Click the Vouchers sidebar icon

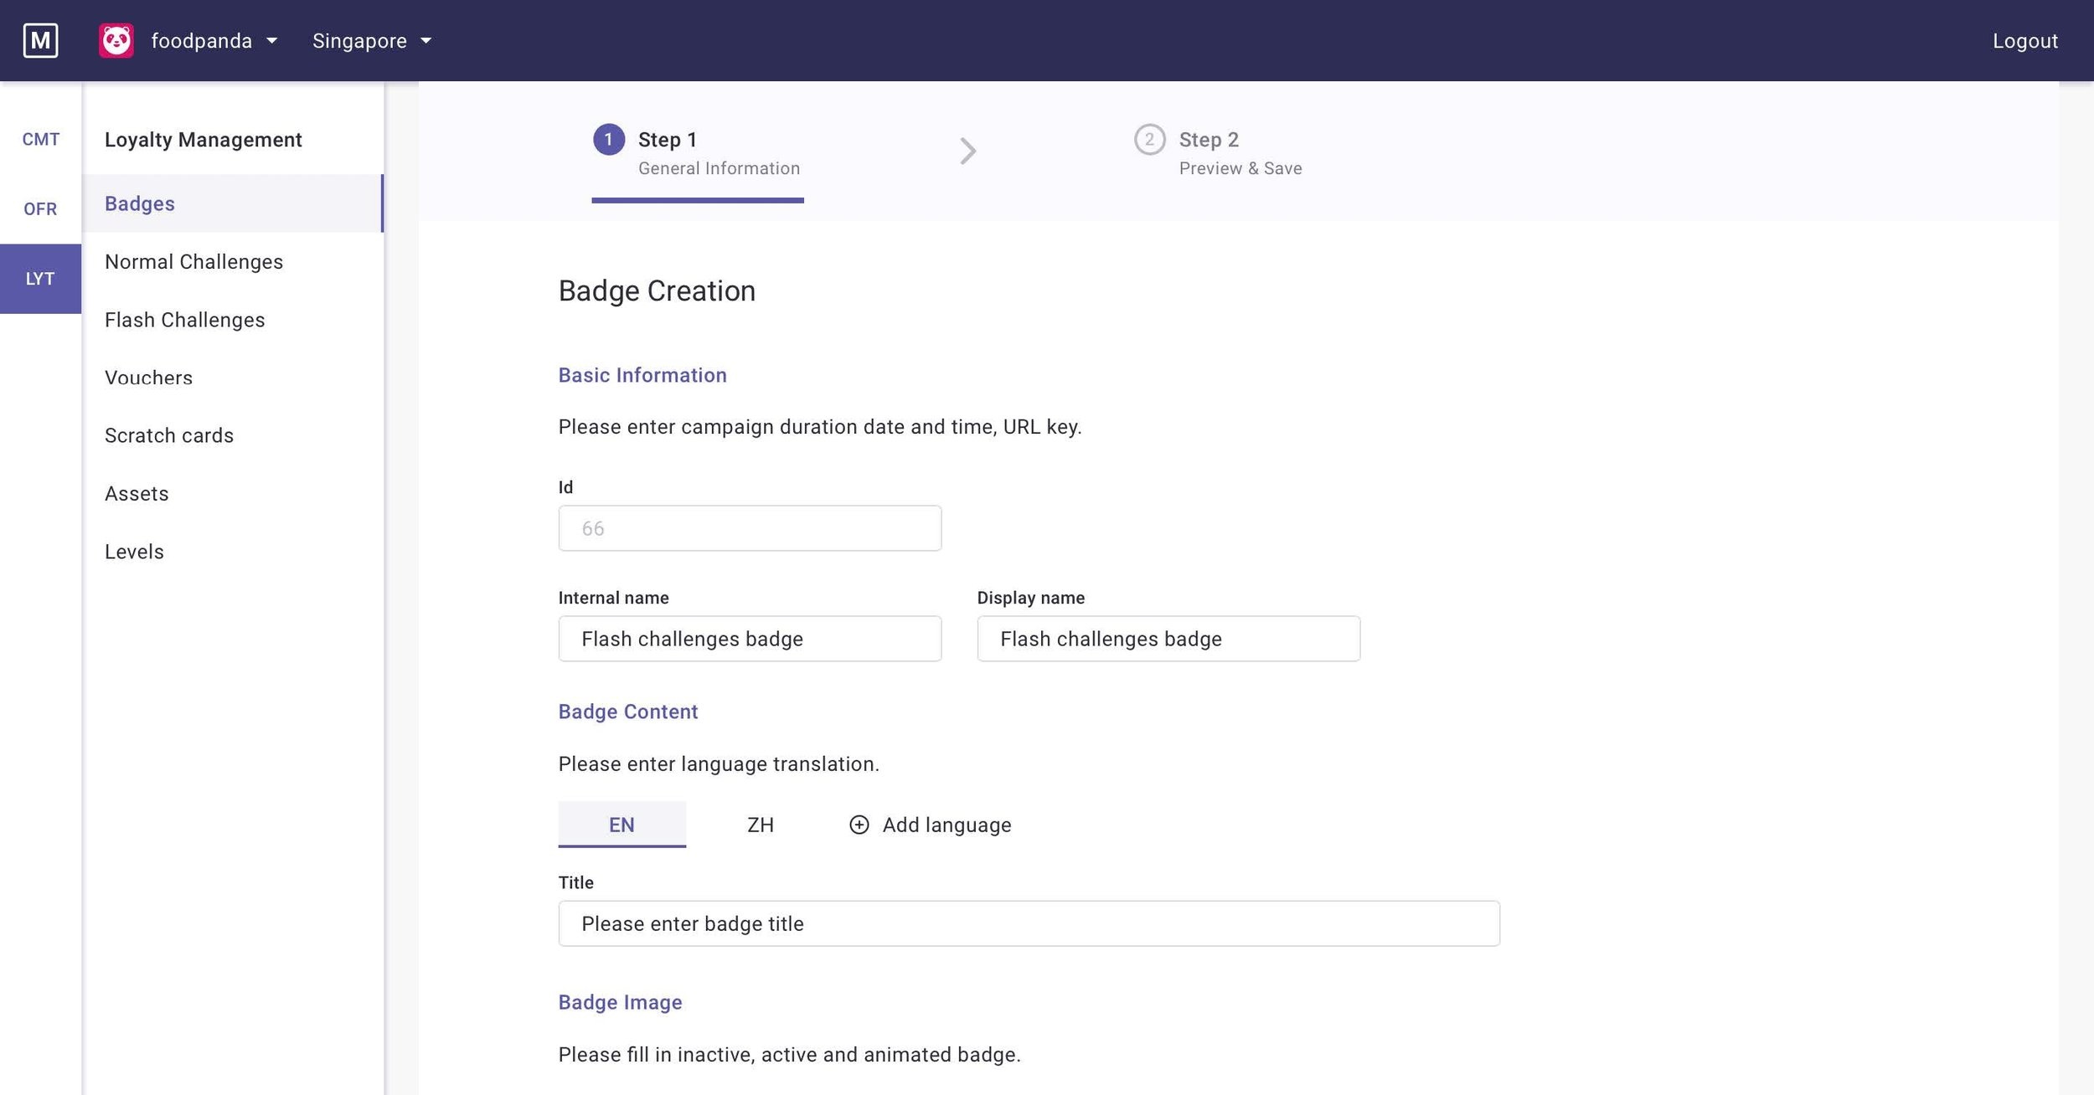click(x=148, y=377)
